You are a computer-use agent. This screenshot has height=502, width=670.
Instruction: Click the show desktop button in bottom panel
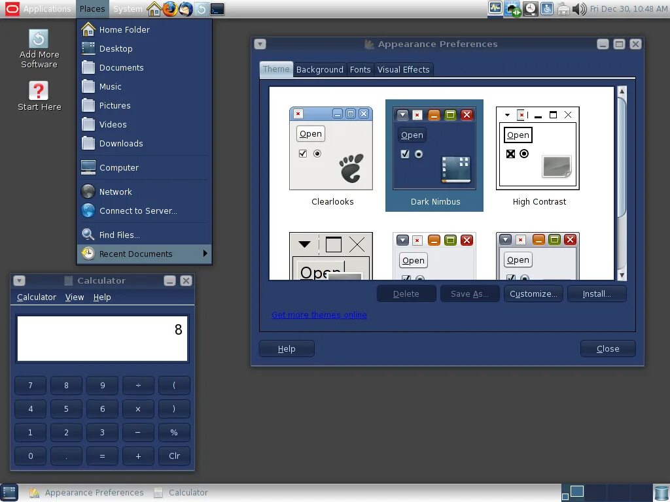tap(9, 493)
